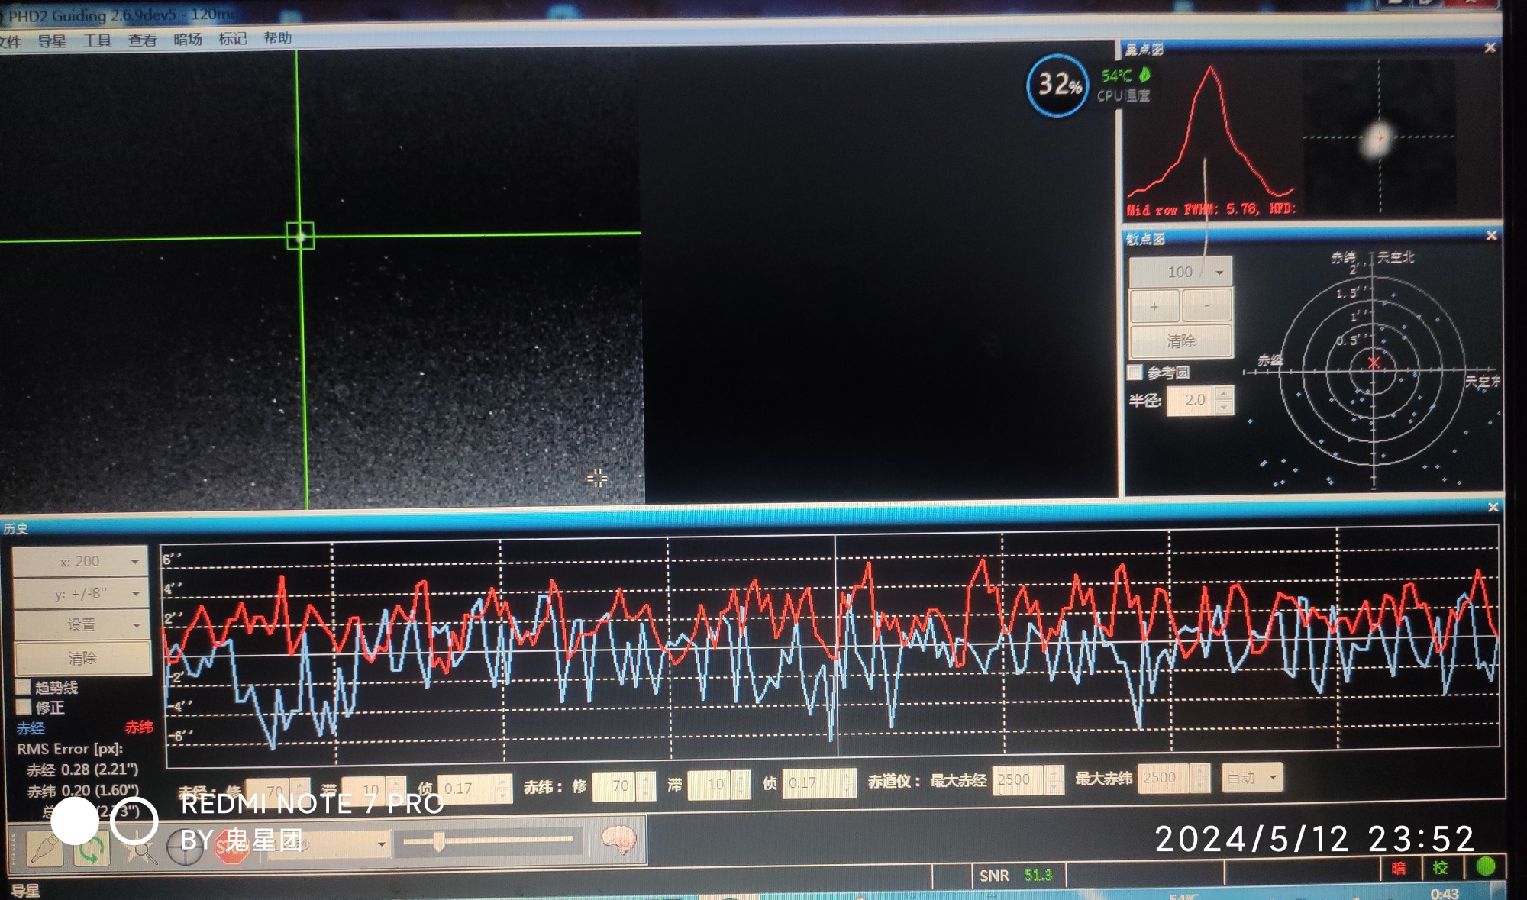Click the 半径 radius spinner arrows
This screenshot has width=1527, height=900.
point(1225,400)
